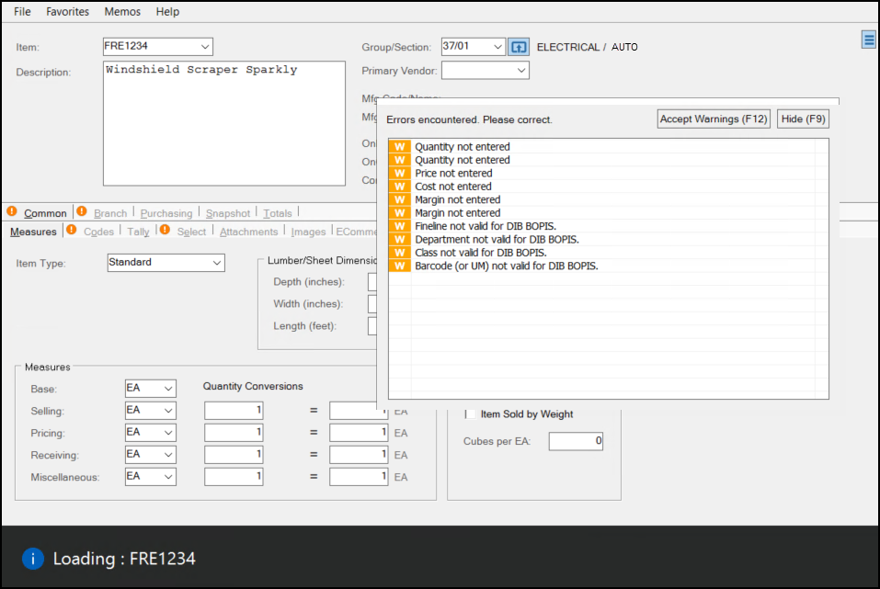Click W icon for Fineline not valid warning
This screenshot has height=589, width=880.
tap(400, 226)
